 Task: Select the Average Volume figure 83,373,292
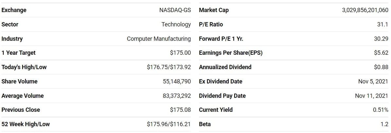tap(177, 96)
